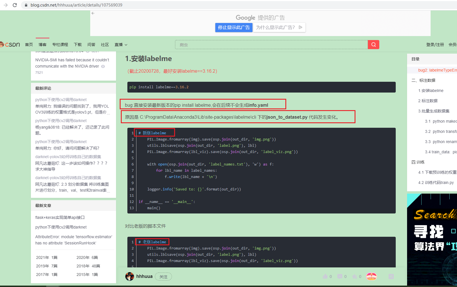This screenshot has width=457, height=287.
Task: Open the 首页 nav item
Action: tap(29, 45)
